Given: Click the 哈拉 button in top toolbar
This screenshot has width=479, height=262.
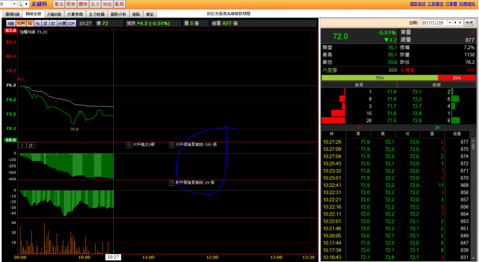Looking at the screenshot, I should 107,4.
